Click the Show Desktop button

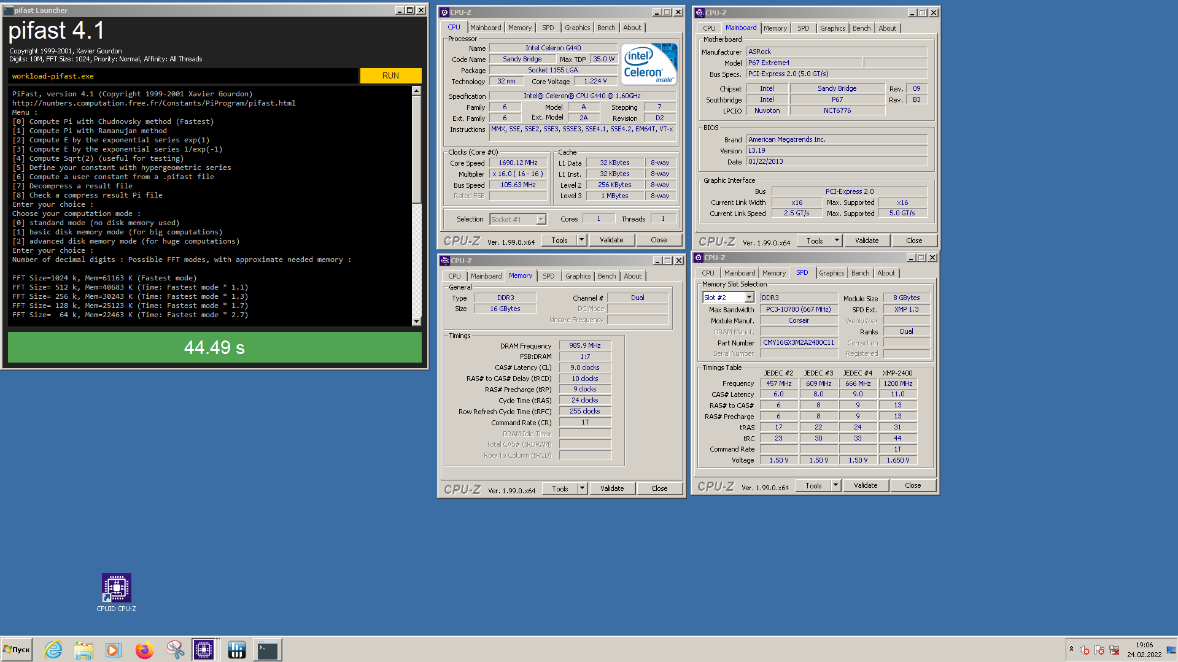1171,650
